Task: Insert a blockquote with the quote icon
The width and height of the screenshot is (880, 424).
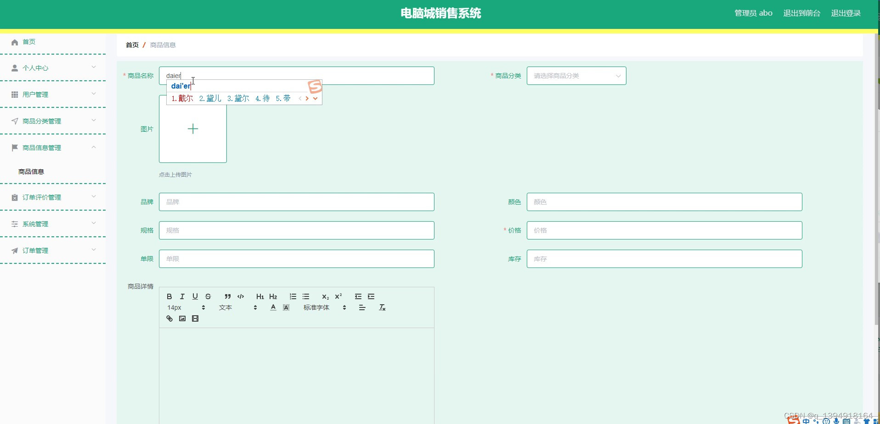Action: pyautogui.click(x=228, y=296)
